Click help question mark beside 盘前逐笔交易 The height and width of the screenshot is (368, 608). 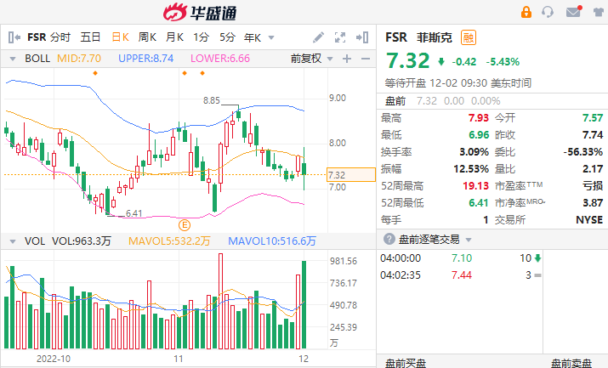(389, 239)
